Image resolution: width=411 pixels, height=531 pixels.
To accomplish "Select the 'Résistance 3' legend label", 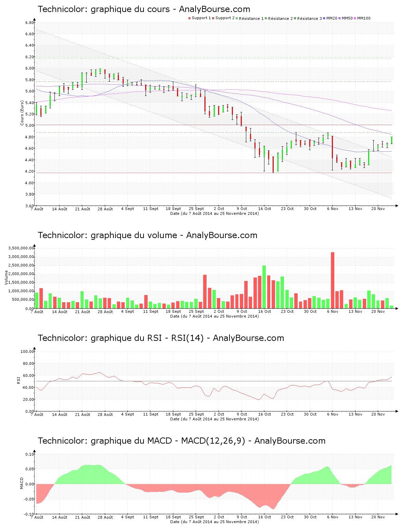I will tap(310, 18).
